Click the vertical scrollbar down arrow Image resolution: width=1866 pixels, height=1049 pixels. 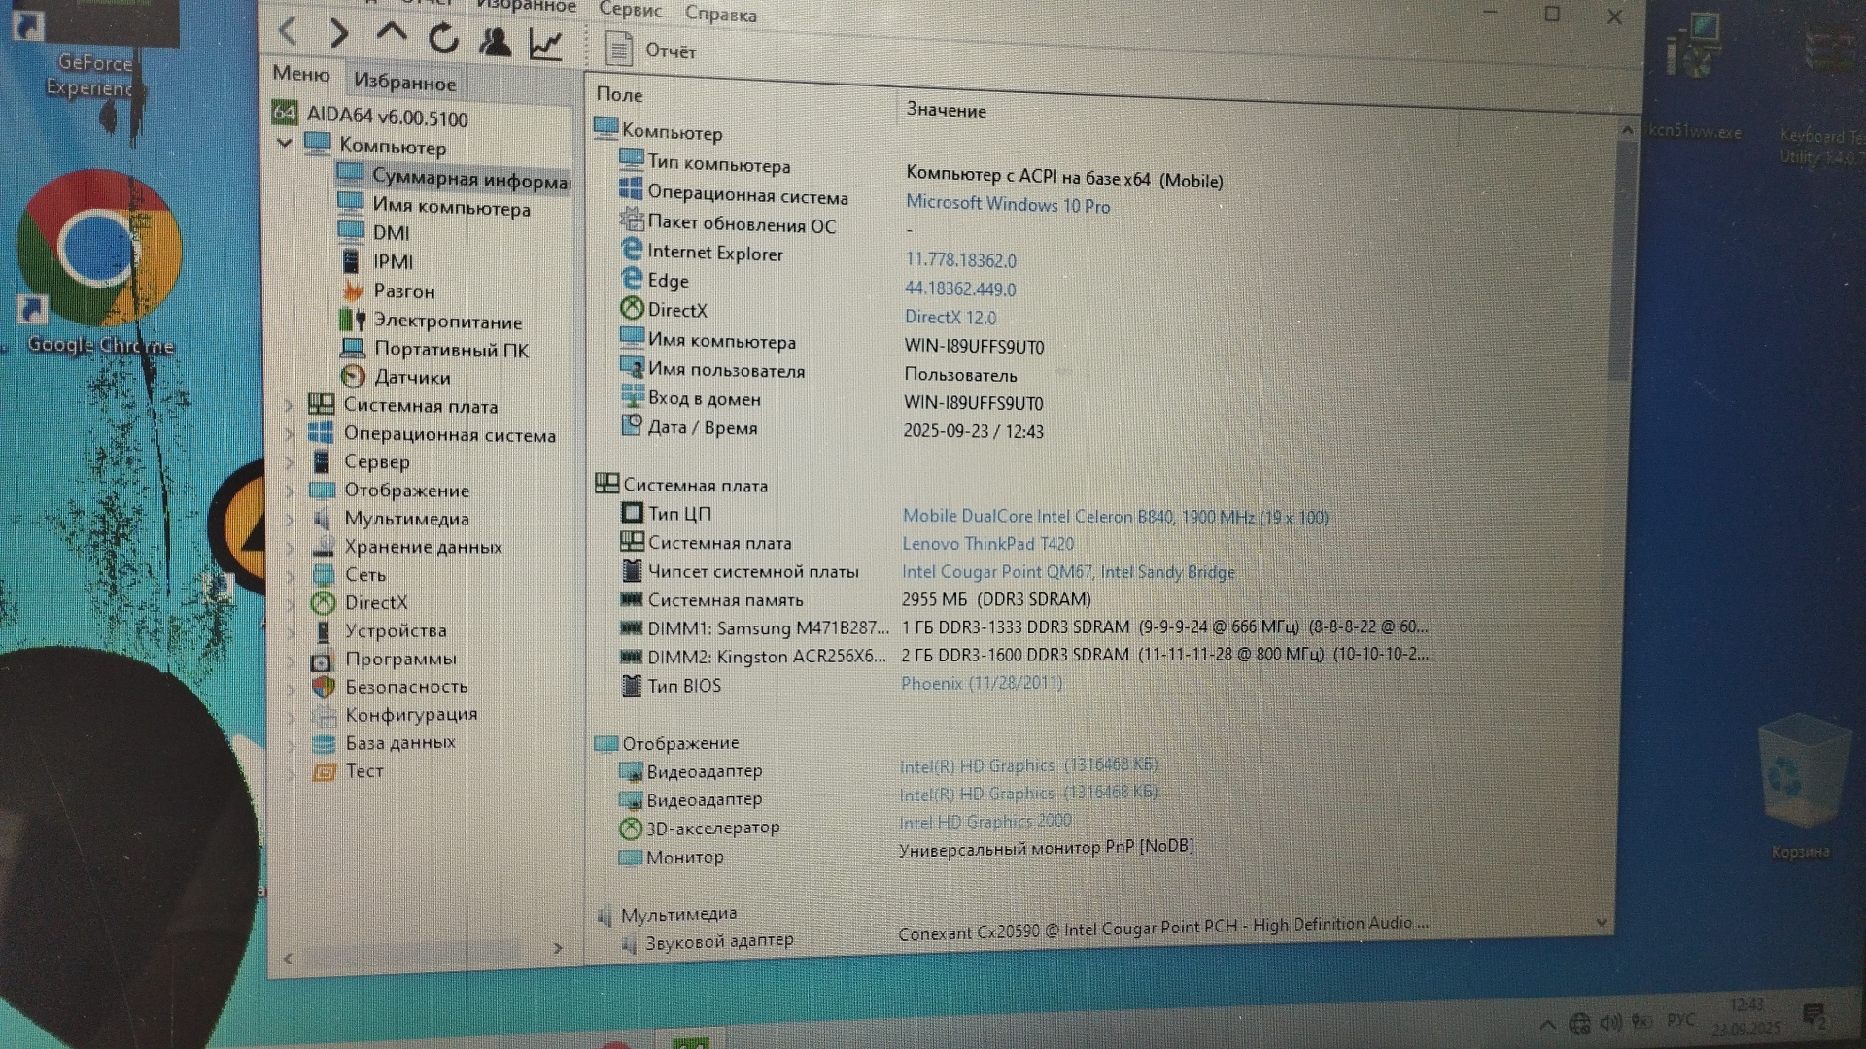[x=1600, y=922]
